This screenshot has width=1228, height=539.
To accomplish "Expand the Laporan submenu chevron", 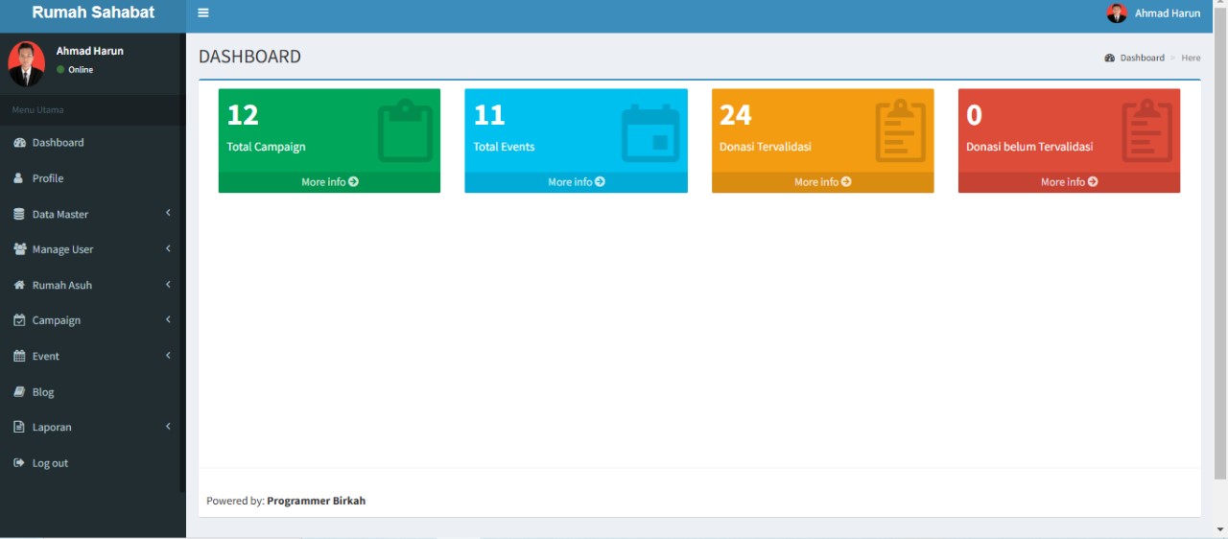I will point(168,426).
